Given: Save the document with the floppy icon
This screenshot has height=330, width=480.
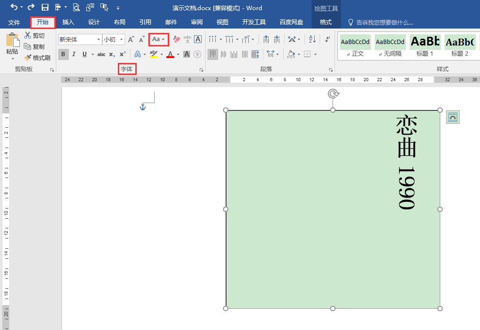Looking at the screenshot, I should coord(45,7).
